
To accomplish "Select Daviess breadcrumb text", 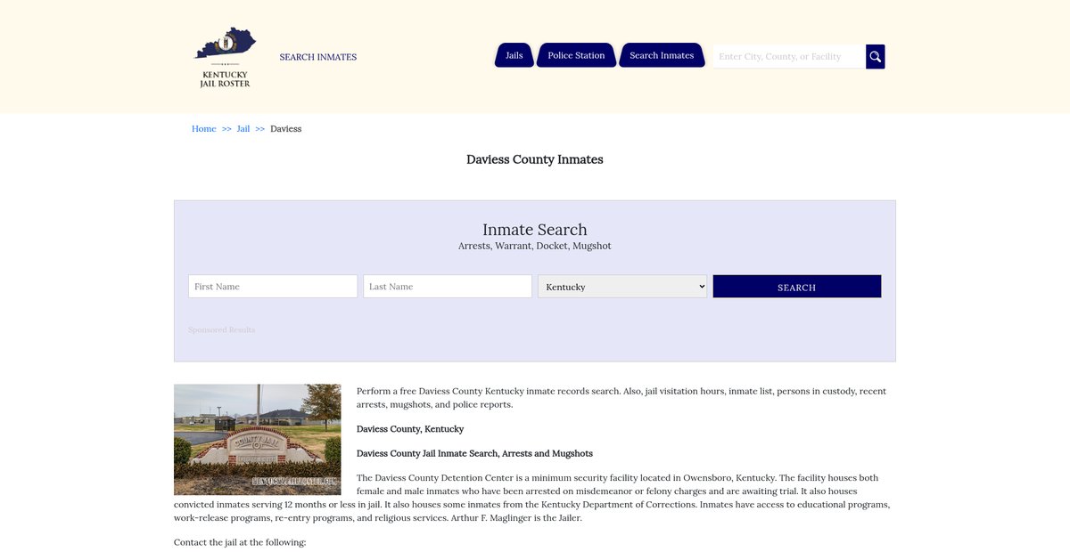I will coord(286,129).
